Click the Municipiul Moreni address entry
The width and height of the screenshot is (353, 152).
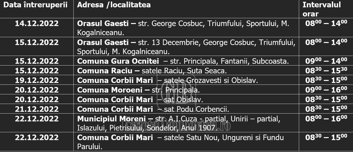[x=179, y=123]
